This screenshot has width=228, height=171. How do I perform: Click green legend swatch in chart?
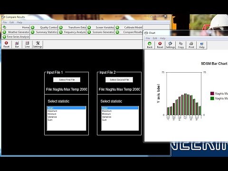[x=212, y=98]
